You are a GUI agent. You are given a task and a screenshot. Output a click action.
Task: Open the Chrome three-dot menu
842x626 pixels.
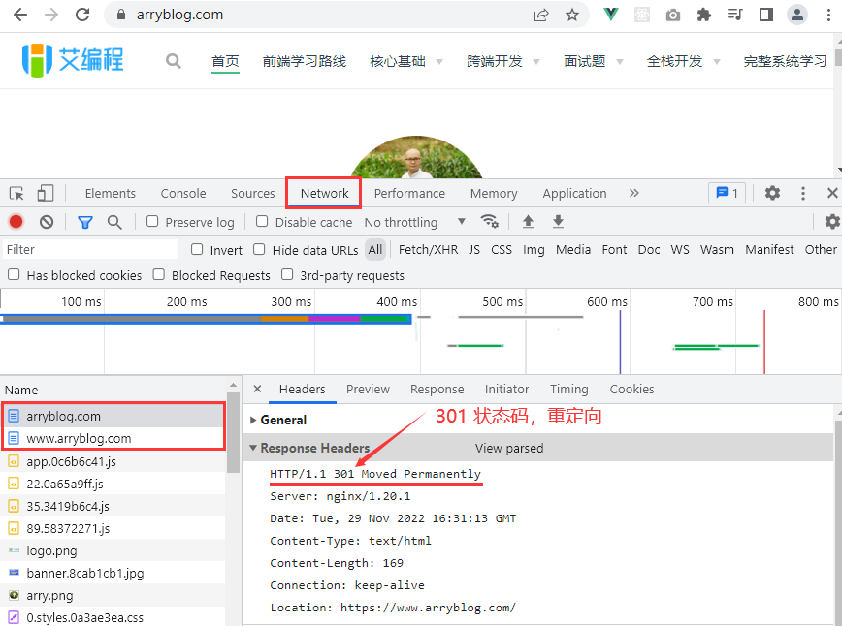point(828,15)
